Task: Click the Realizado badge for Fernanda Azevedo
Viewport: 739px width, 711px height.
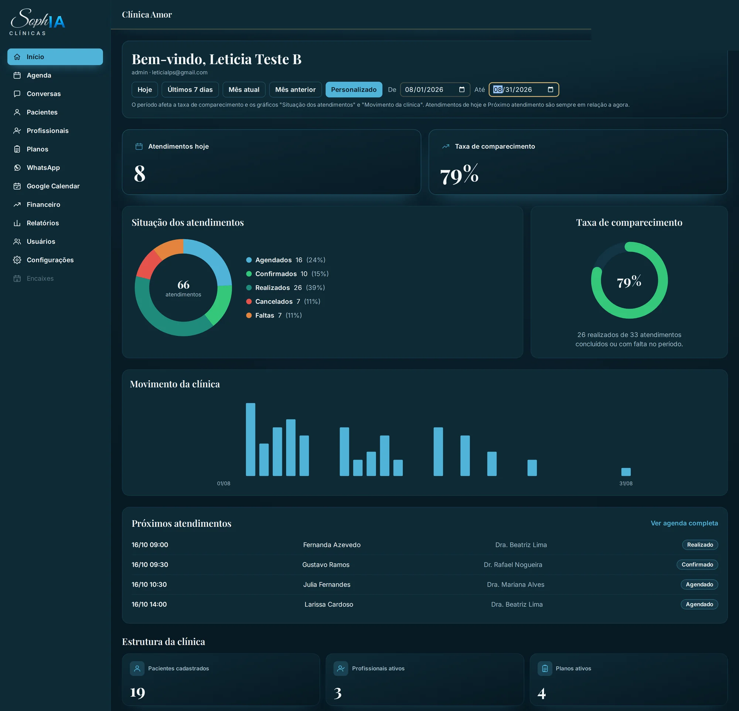Action: (x=700, y=545)
